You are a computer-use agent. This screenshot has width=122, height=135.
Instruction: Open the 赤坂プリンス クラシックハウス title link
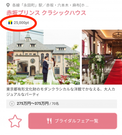(x=46, y=13)
